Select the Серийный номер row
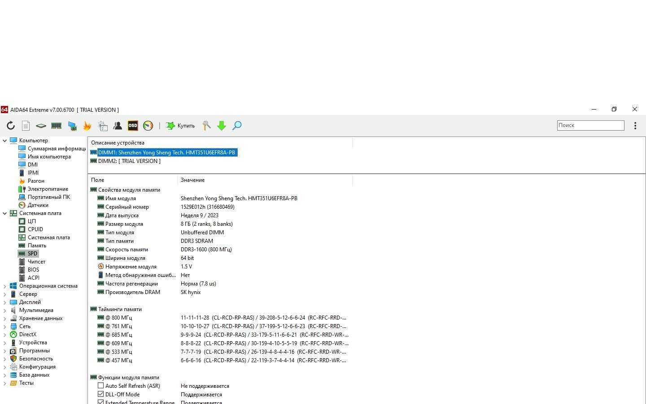Image resolution: width=646 pixels, height=404 pixels. (220, 207)
